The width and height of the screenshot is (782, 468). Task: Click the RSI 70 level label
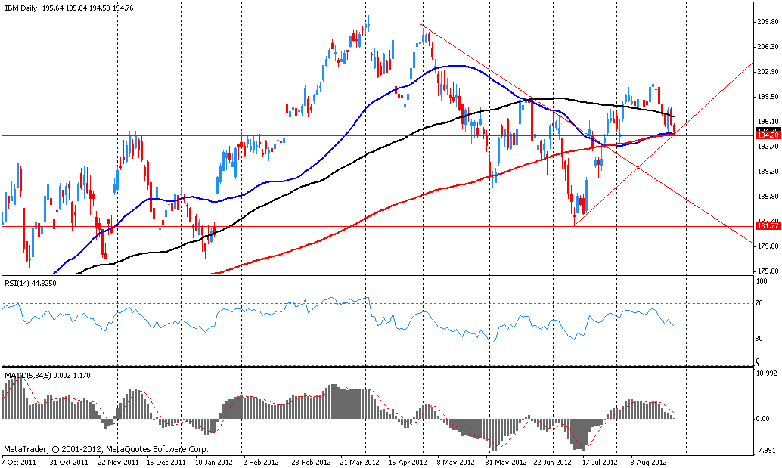pos(762,304)
